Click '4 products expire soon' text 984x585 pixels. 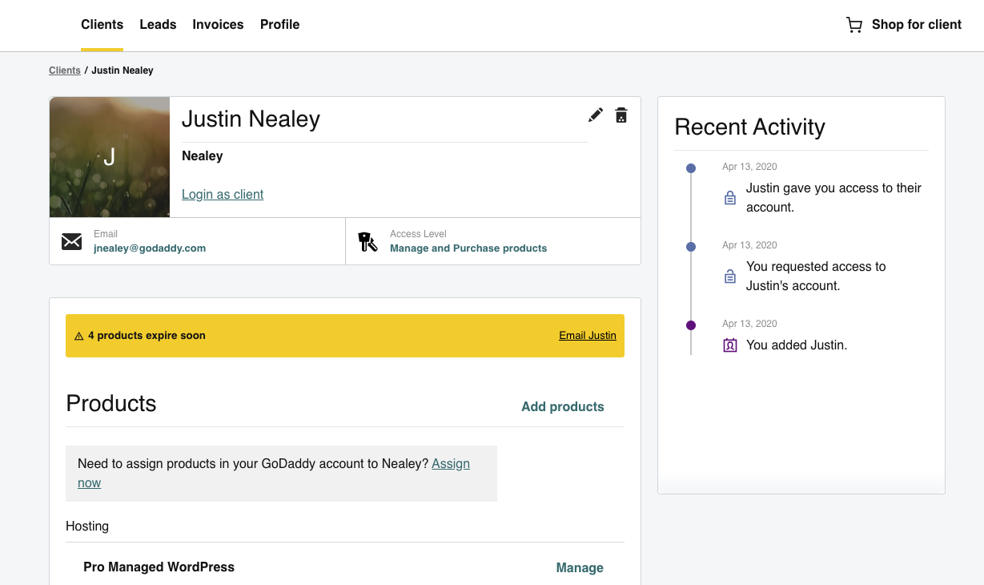[147, 336]
